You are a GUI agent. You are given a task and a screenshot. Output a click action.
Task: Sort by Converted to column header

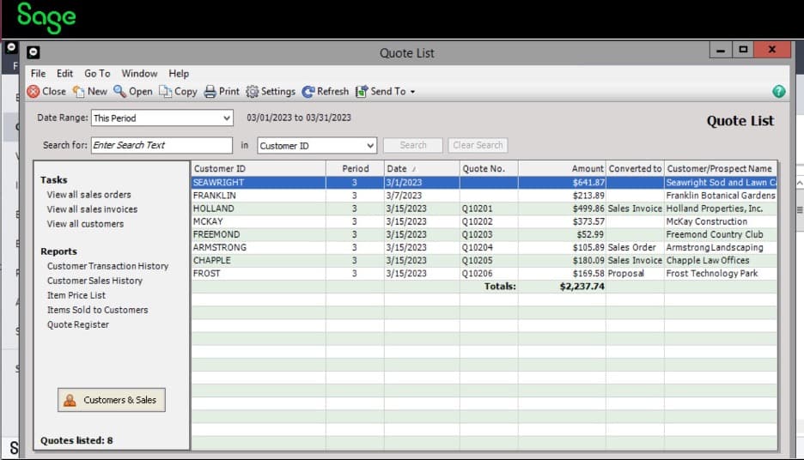click(635, 168)
